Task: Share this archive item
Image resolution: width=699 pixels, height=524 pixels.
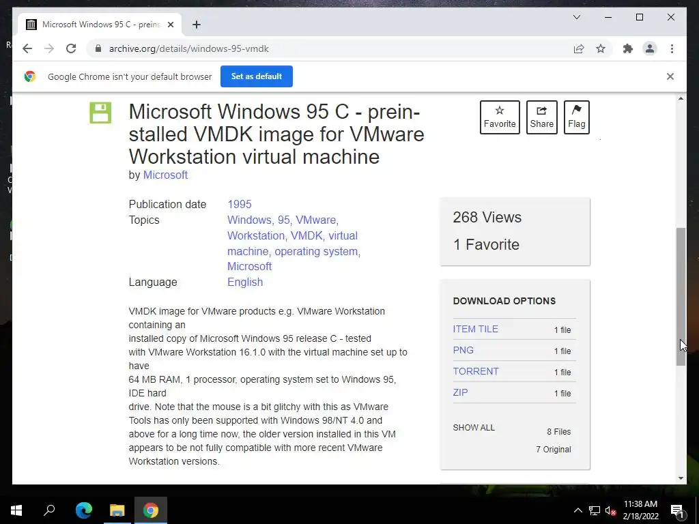Action: click(541, 117)
